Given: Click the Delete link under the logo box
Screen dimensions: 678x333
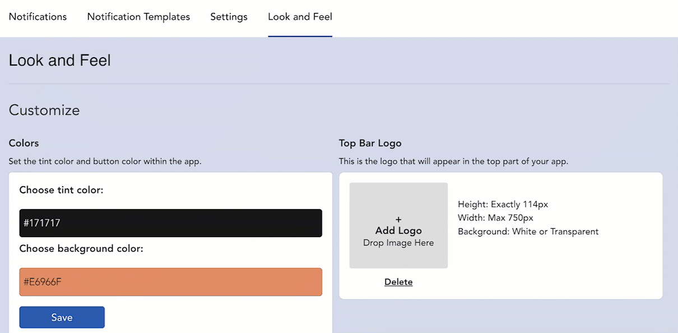Looking at the screenshot, I should coord(398,282).
